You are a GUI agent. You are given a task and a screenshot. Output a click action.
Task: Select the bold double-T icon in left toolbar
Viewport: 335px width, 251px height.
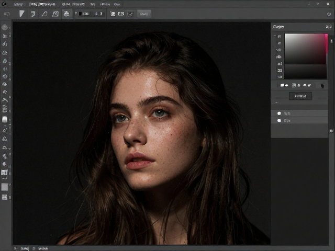point(5,172)
